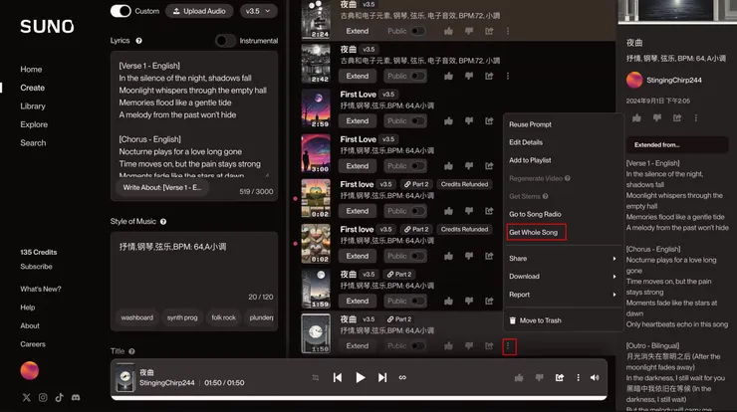Skip to previous track in player bar
This screenshot has height=412, width=737.
[338, 378]
